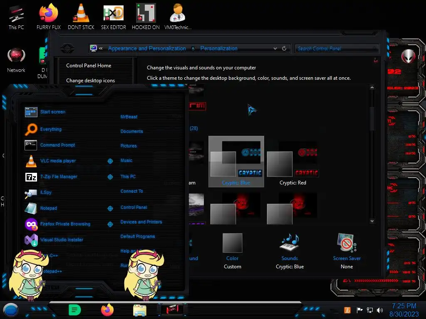Click the breadcrumb back chevrons in address bar
This screenshot has height=319, width=426.
pos(101,48)
